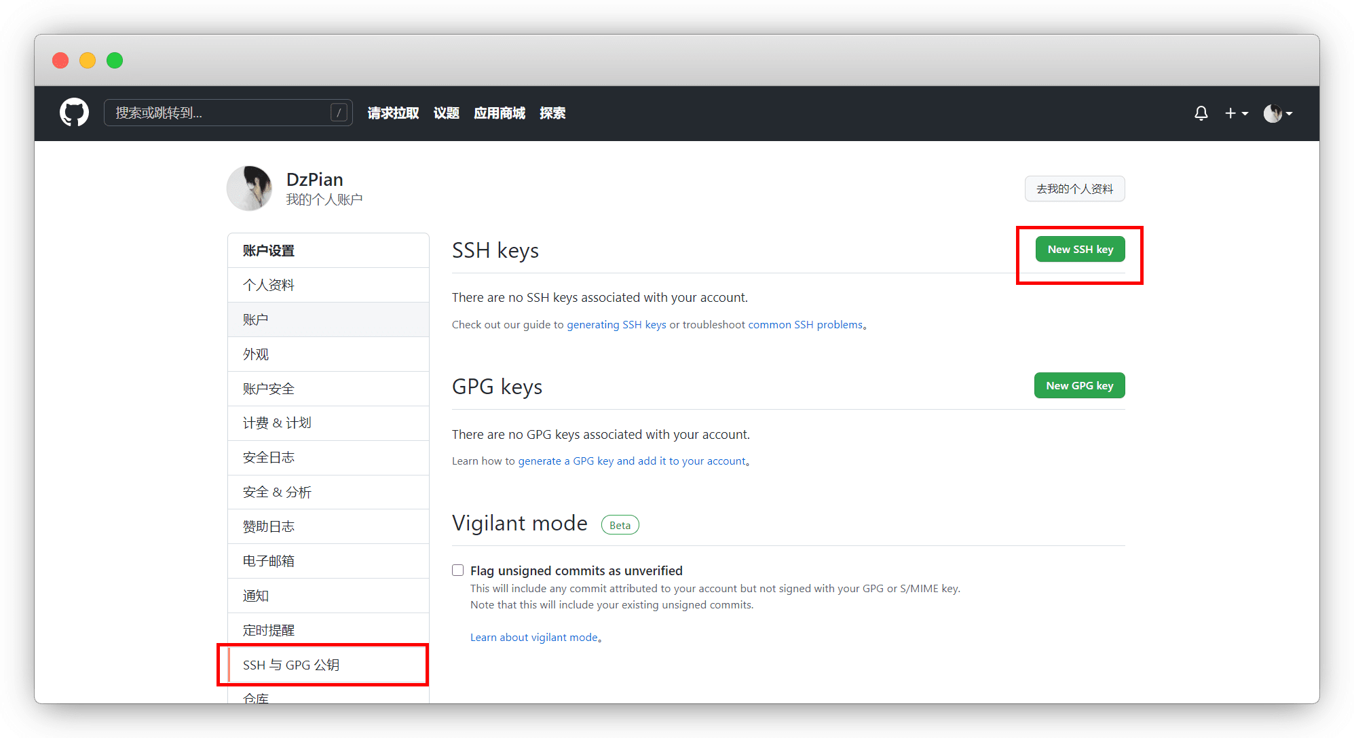Select SSH 与 GPG 公钥 sidebar item
Image resolution: width=1354 pixels, height=738 pixels.
coord(291,665)
